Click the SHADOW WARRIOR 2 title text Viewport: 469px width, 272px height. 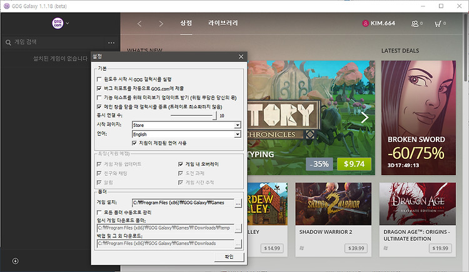326,232
